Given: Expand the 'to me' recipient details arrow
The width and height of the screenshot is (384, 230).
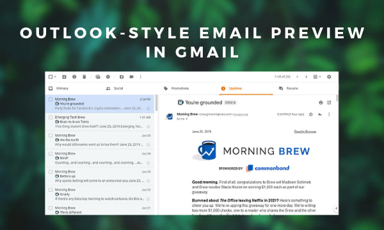Looking at the screenshot, I should click(x=187, y=119).
